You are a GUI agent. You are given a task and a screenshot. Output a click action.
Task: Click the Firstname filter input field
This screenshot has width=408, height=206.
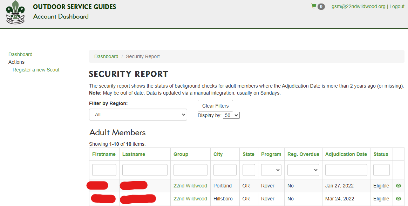(x=104, y=170)
